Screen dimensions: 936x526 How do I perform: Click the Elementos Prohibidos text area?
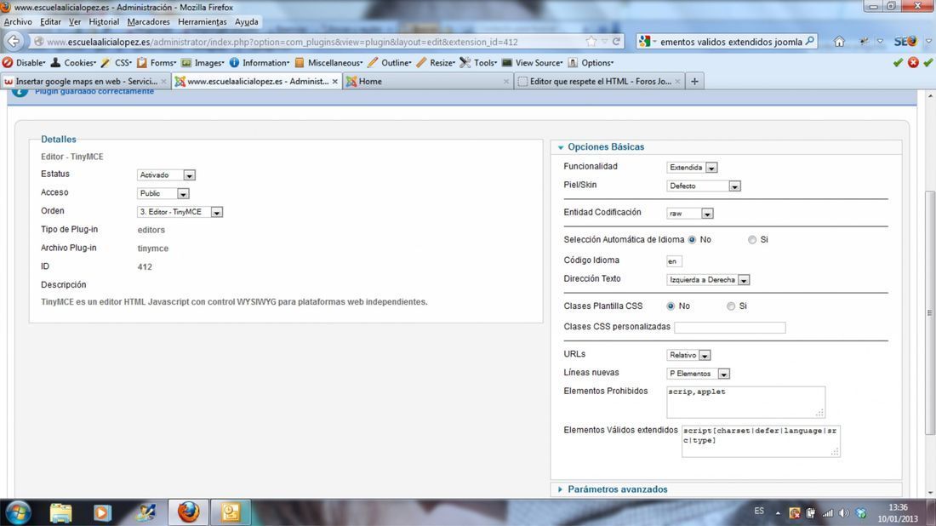(x=745, y=402)
